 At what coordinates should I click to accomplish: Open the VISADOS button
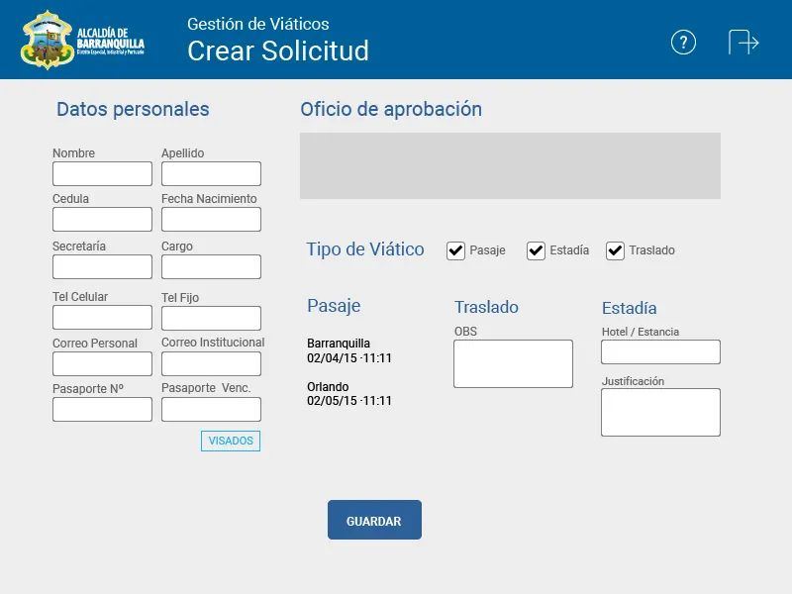(231, 441)
